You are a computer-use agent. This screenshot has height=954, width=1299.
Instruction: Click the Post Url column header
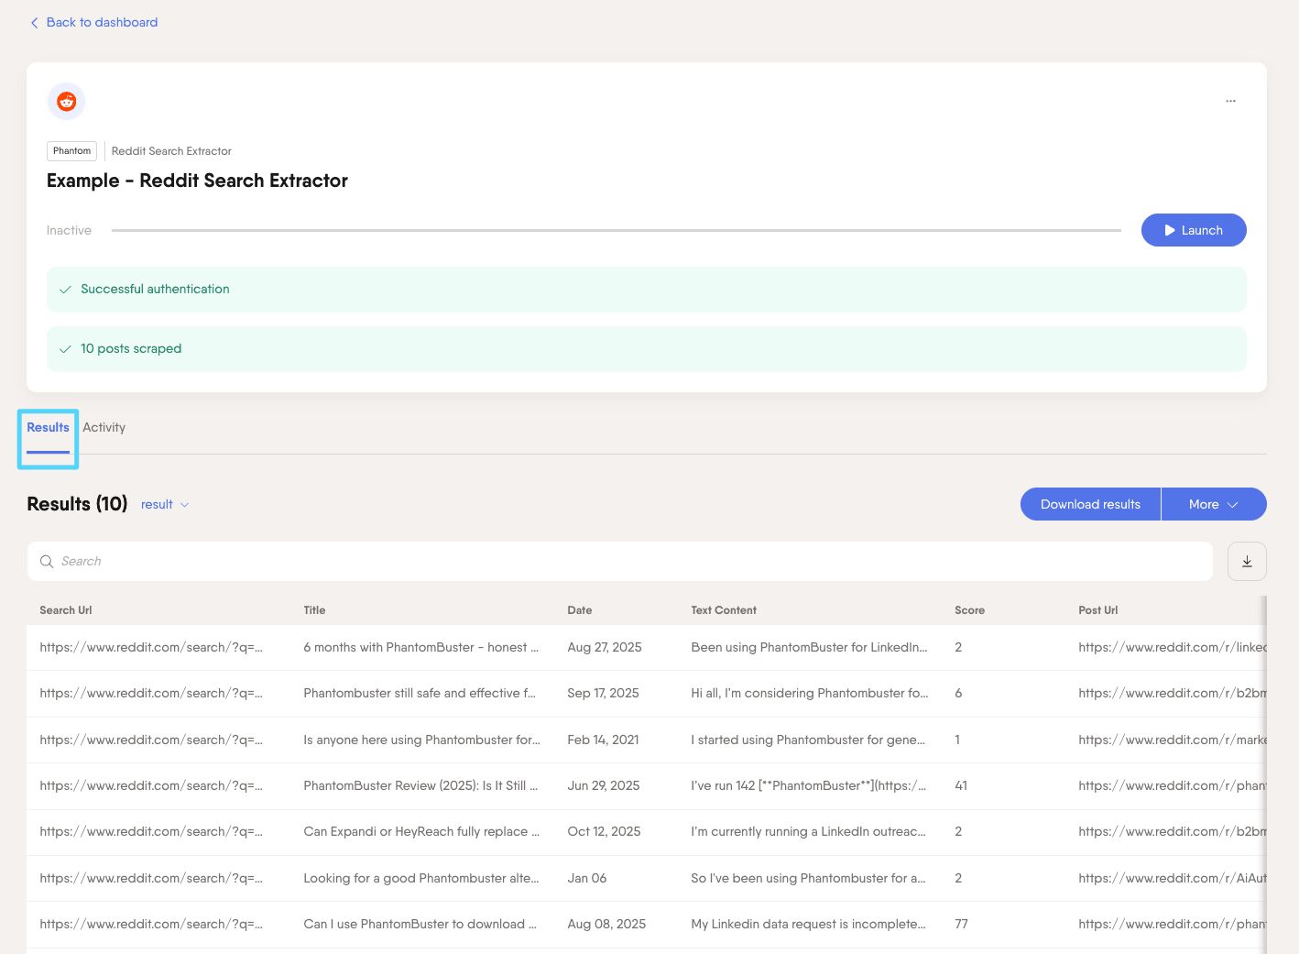(x=1097, y=610)
